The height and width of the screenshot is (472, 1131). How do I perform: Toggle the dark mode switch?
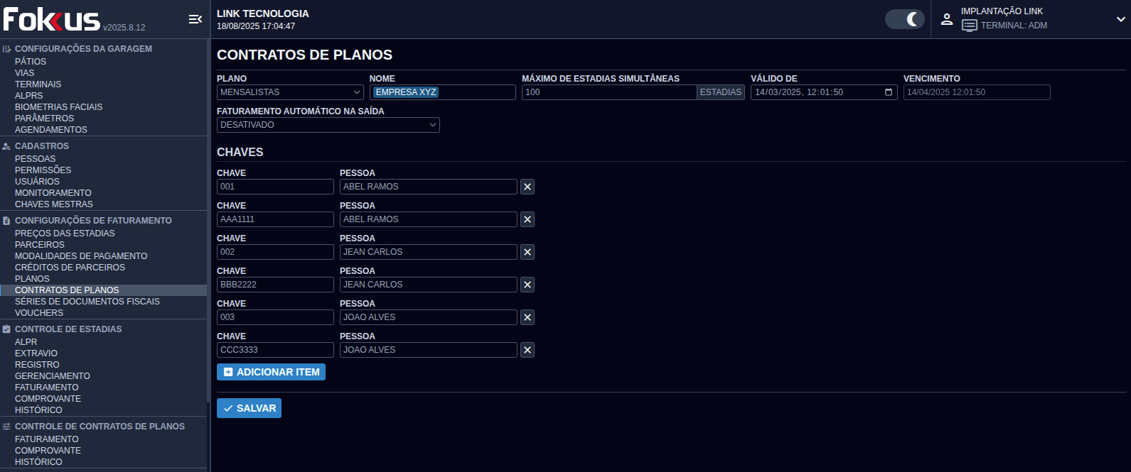[x=904, y=19]
